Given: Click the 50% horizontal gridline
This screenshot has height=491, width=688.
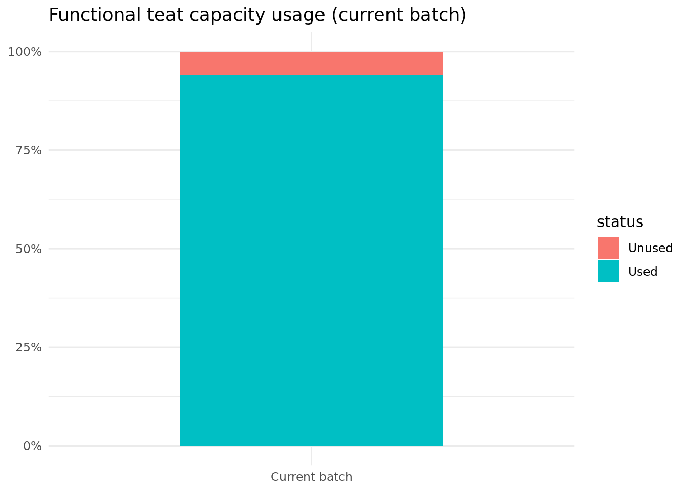Looking at the screenshot, I should [x=113, y=249].
